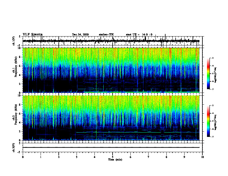This screenshot has width=228, height=176.
Task: Click time axis tick label "4"
Action: point(94,157)
